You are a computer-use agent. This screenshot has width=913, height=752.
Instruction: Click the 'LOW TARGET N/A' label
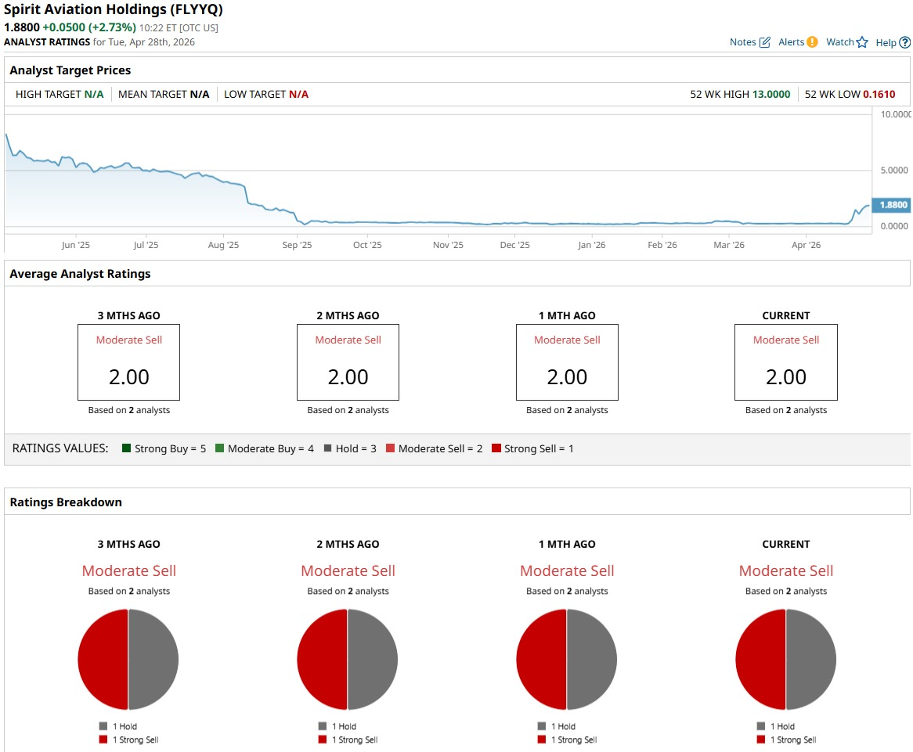(x=266, y=94)
